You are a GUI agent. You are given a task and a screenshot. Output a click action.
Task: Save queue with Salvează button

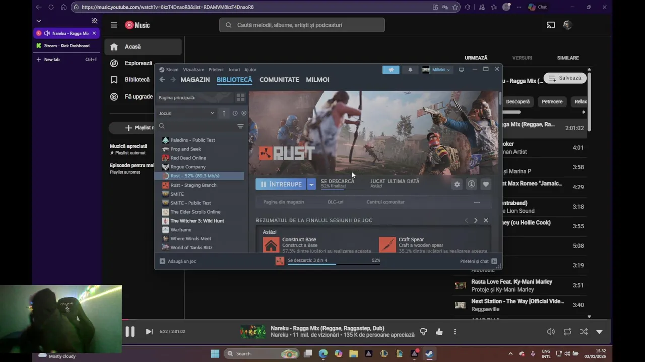point(565,78)
